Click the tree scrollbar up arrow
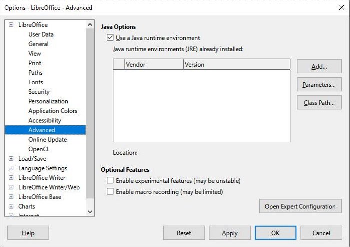The height and width of the screenshot is (247, 350). (90, 25)
